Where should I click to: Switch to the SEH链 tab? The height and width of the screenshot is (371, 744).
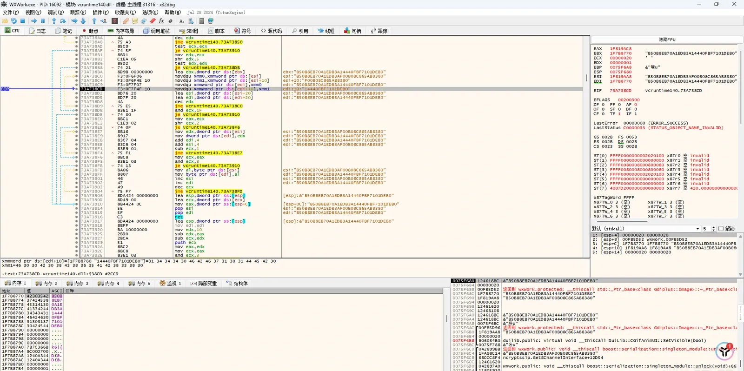[189, 31]
